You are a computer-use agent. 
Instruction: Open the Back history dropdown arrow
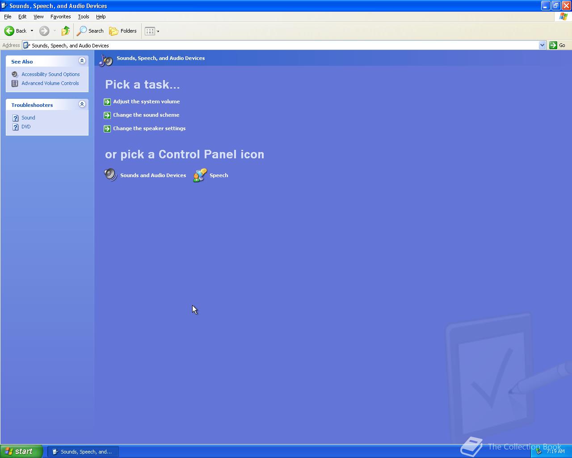tap(32, 31)
